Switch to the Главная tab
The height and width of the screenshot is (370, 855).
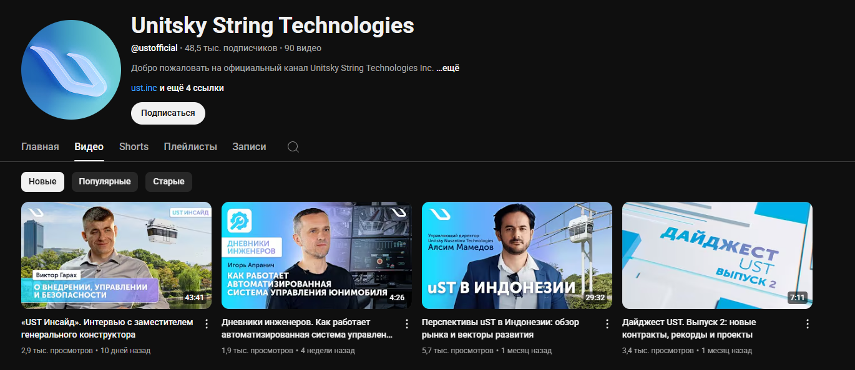[40, 147]
